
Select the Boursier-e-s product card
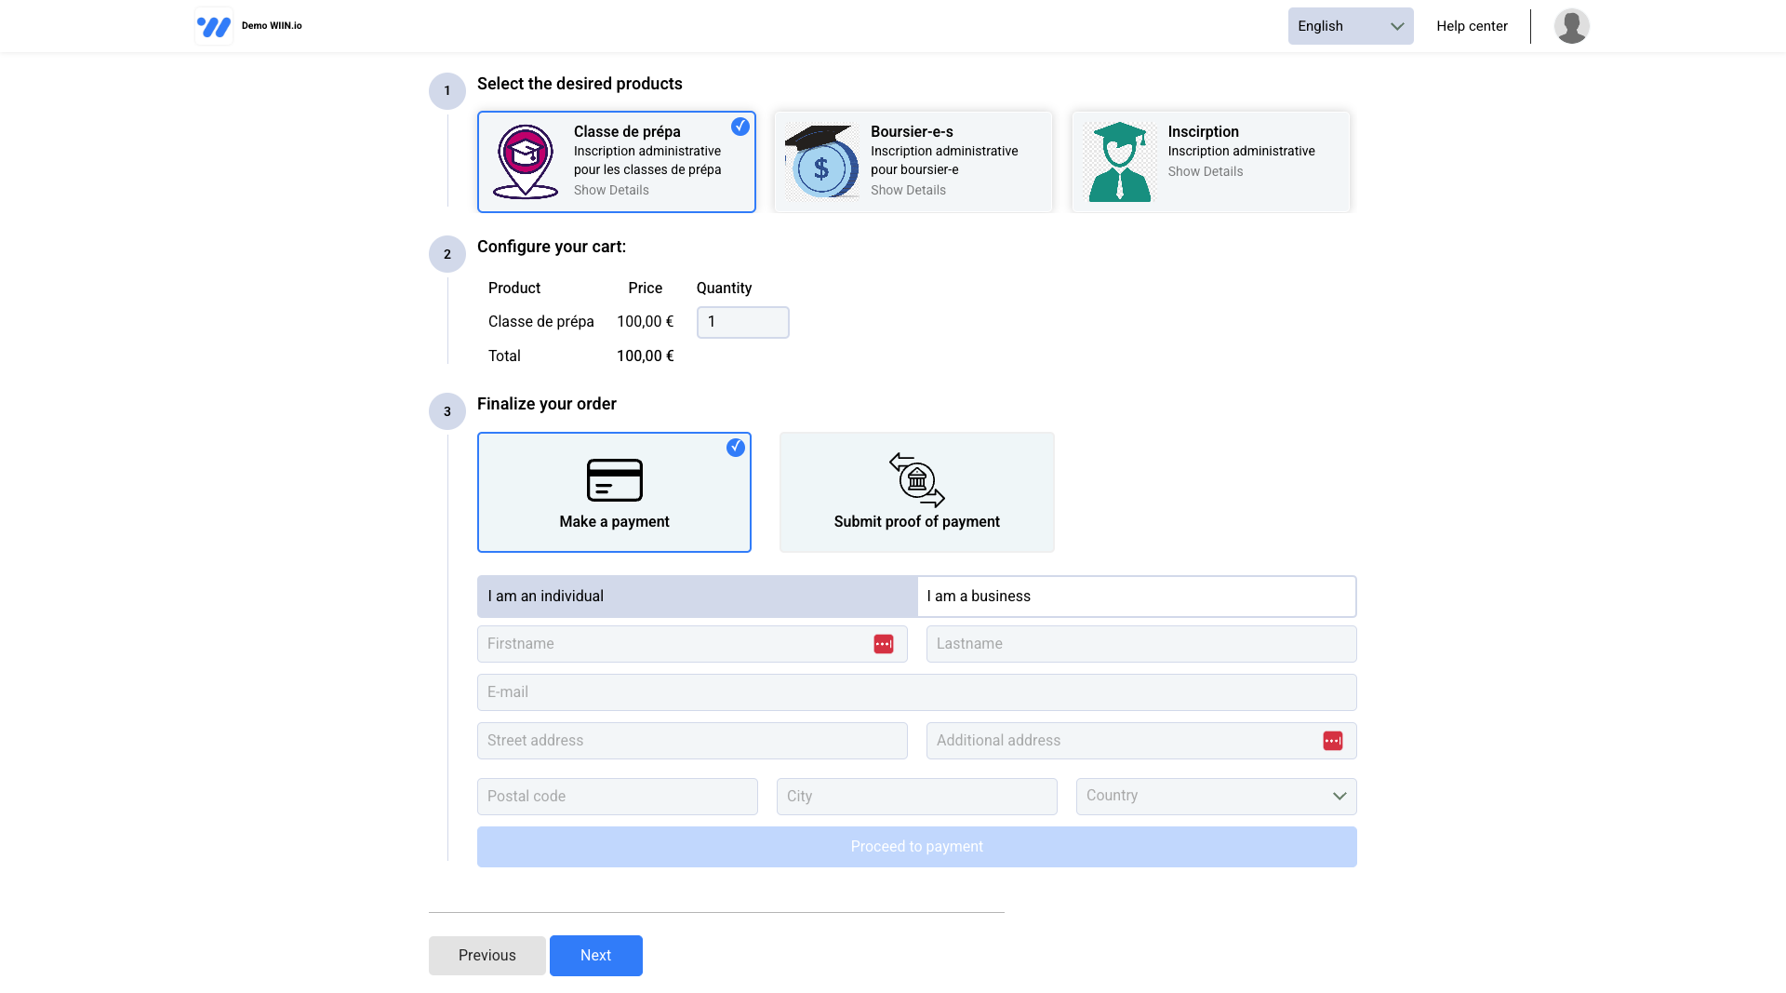click(913, 162)
